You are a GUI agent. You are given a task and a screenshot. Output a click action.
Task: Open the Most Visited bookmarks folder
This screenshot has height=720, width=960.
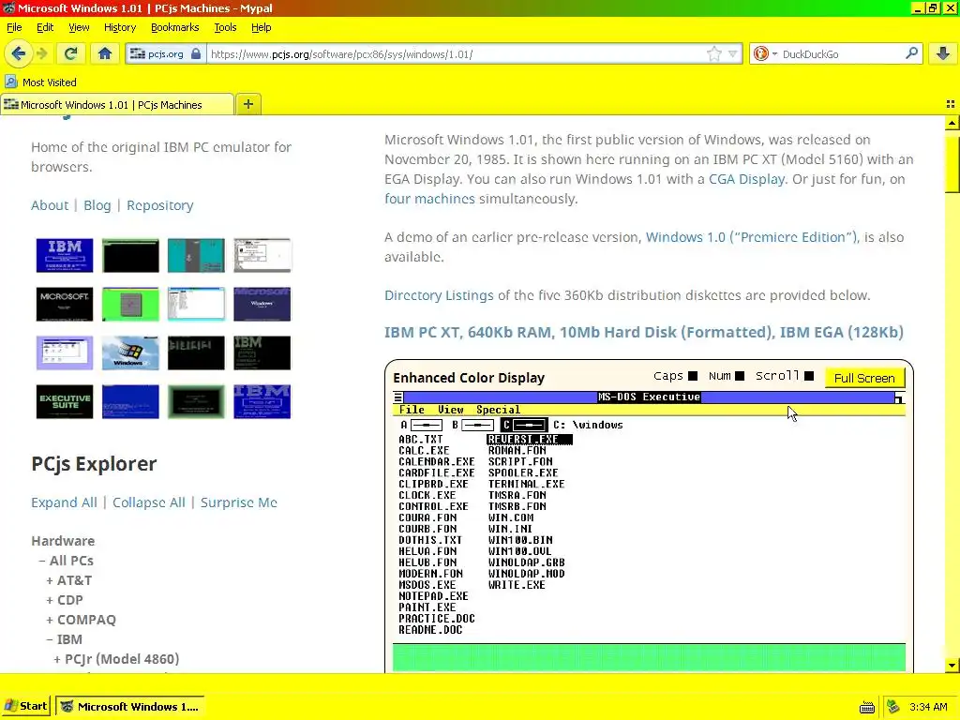point(41,82)
